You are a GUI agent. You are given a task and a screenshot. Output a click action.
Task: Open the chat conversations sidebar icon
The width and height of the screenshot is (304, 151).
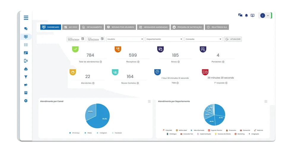click(26, 29)
